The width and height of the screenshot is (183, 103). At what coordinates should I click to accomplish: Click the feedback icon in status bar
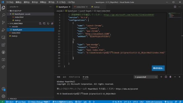(x=176, y=102)
